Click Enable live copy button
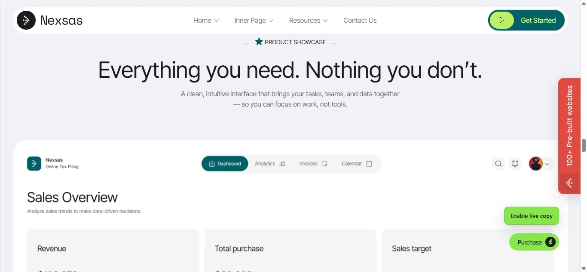The height and width of the screenshot is (272, 587). coord(532,216)
